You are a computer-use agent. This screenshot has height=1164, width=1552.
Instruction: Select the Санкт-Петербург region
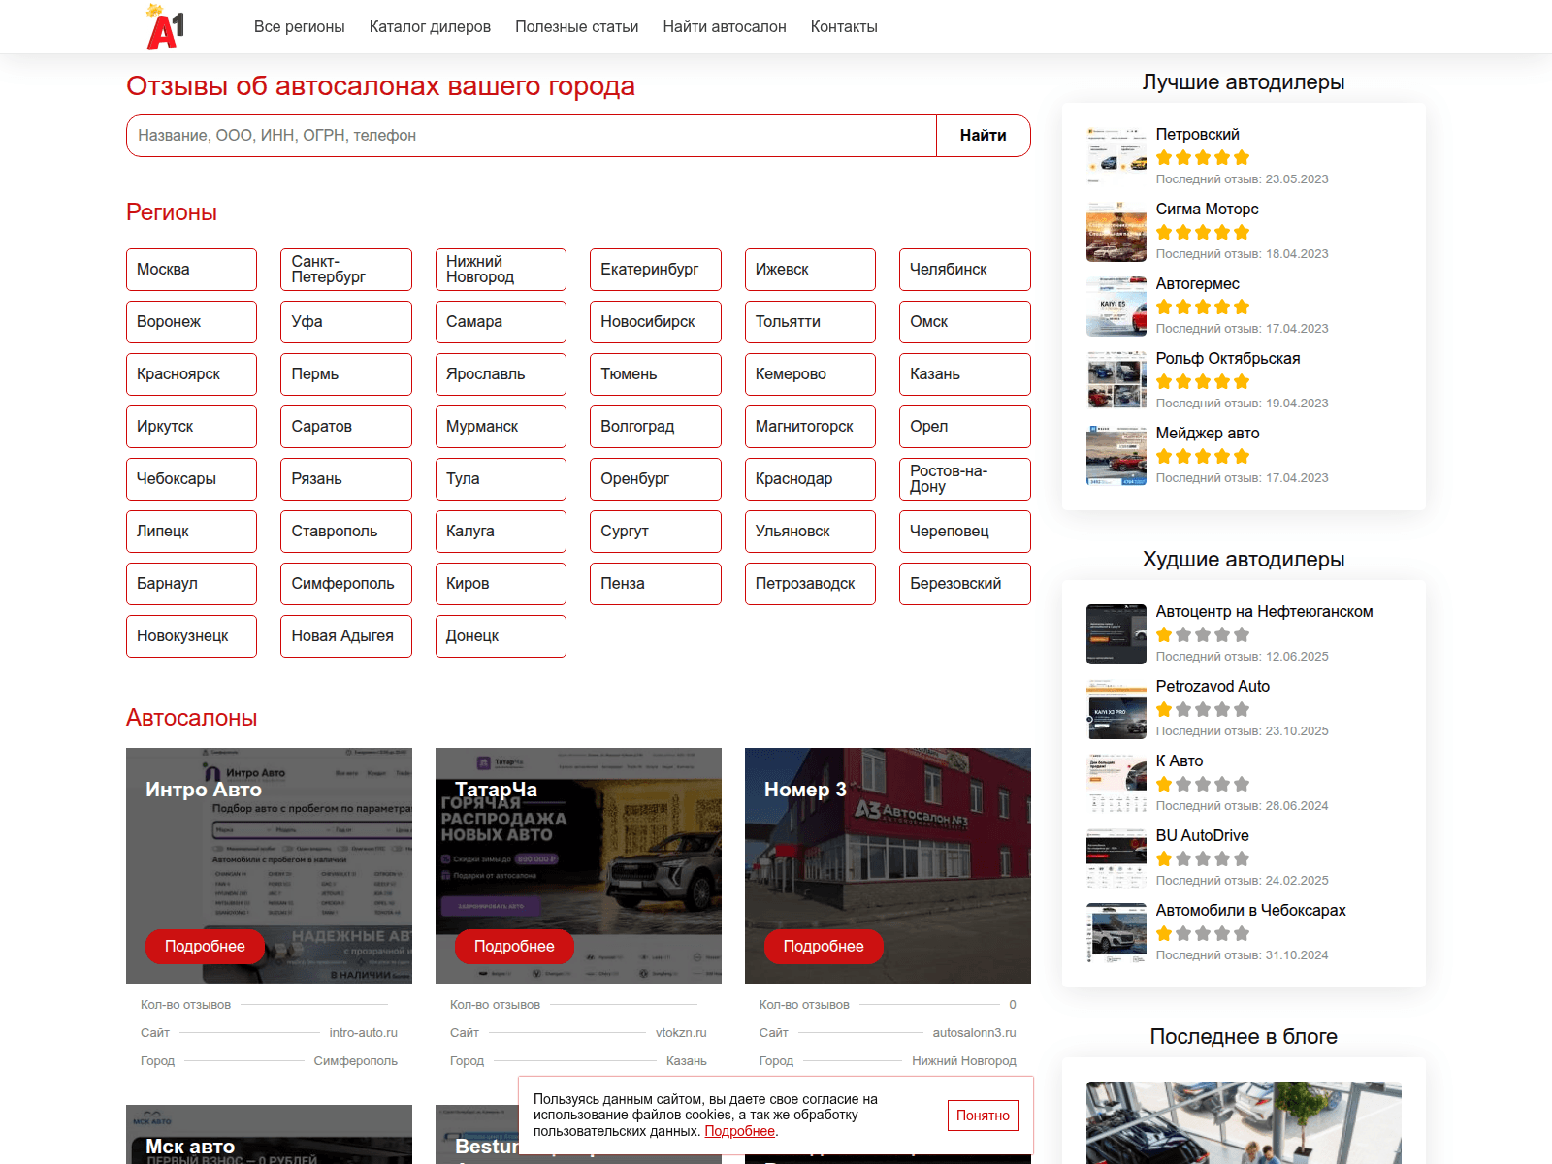[x=346, y=270]
